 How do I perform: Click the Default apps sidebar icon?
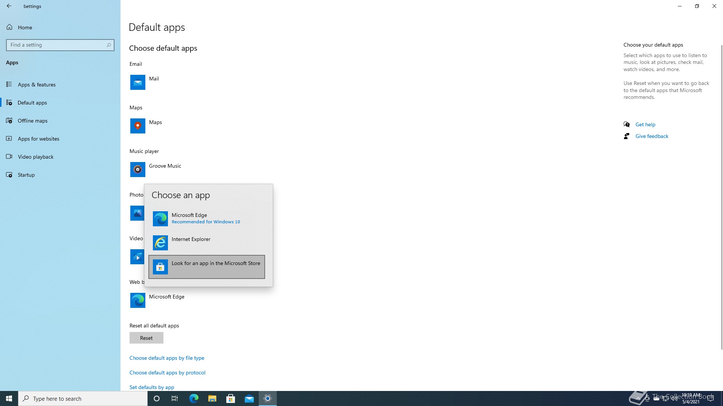(x=9, y=103)
